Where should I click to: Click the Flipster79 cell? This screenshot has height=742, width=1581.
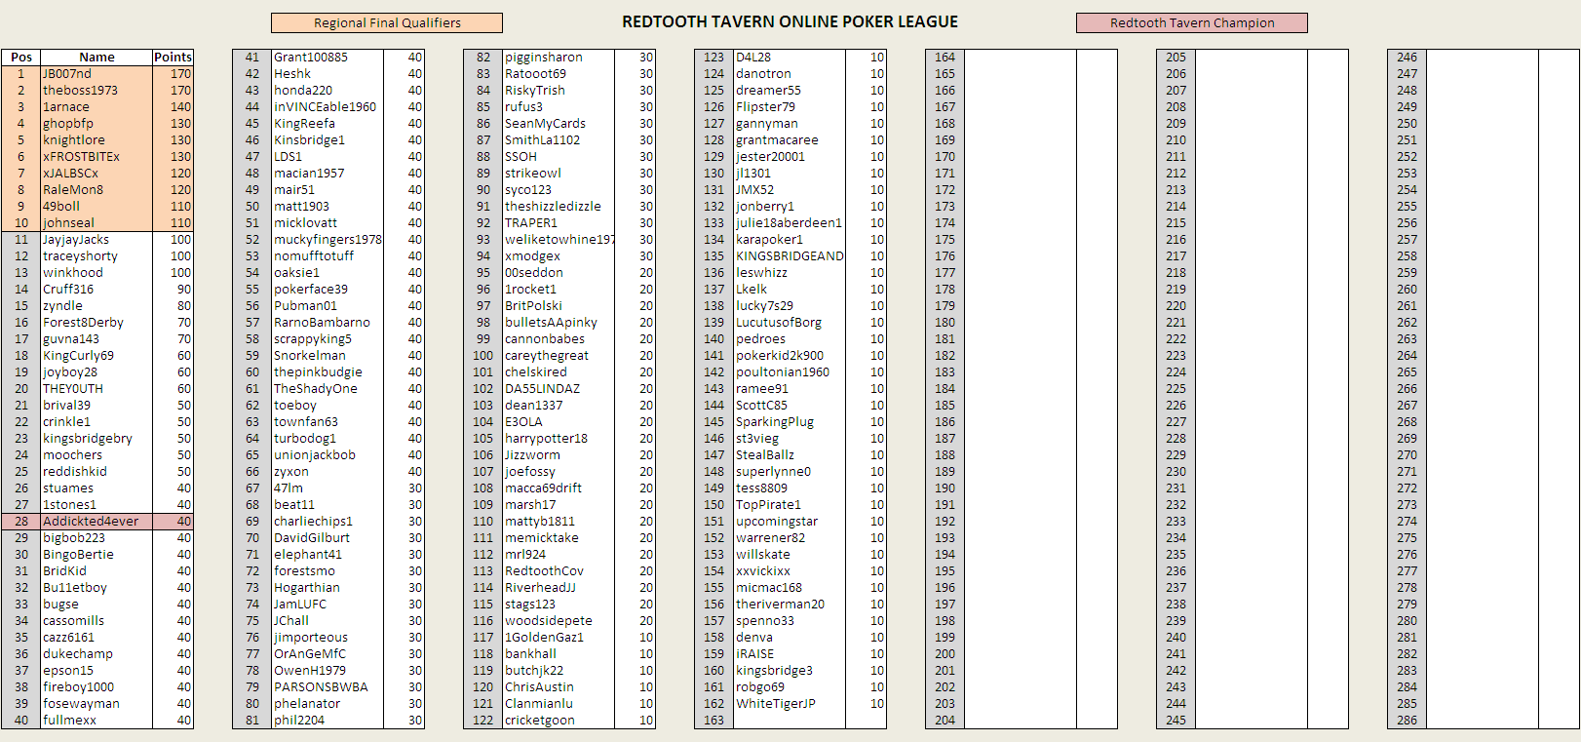[x=790, y=107]
